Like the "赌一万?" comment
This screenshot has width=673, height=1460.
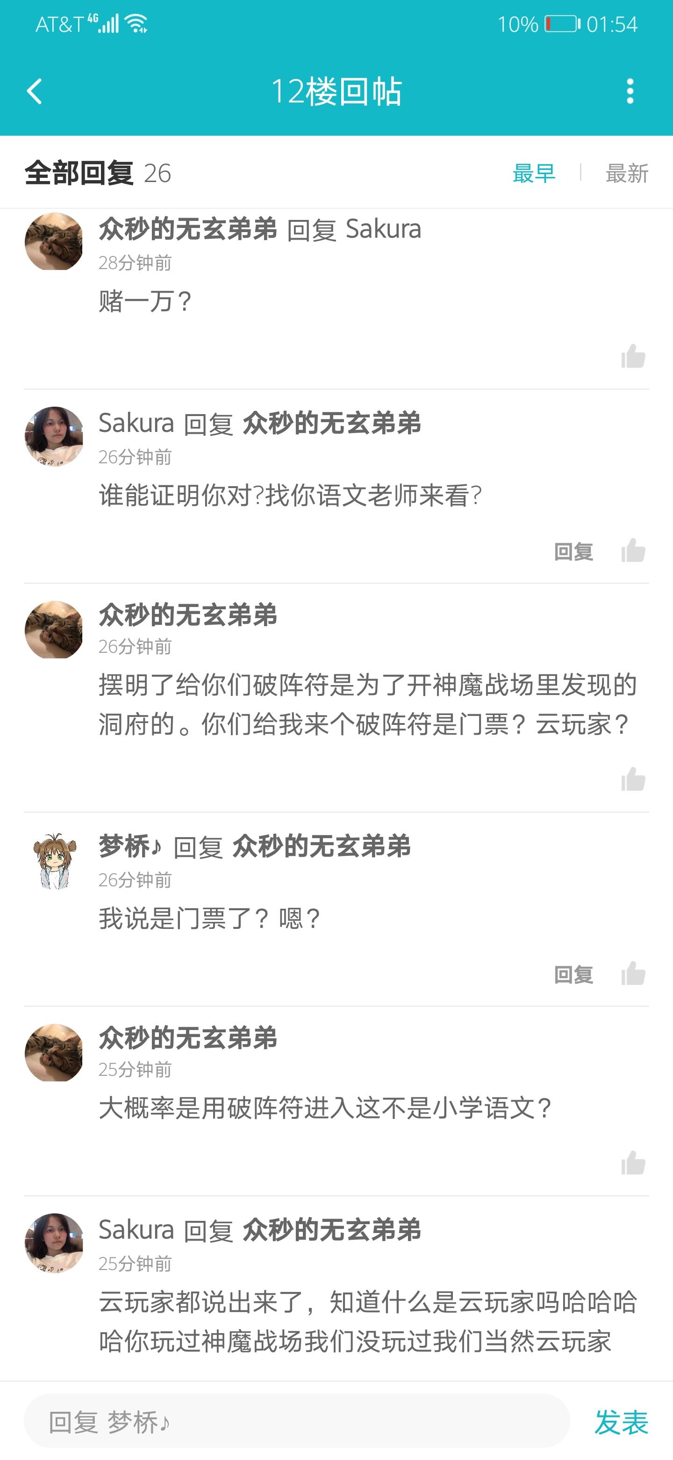pyautogui.click(x=633, y=357)
